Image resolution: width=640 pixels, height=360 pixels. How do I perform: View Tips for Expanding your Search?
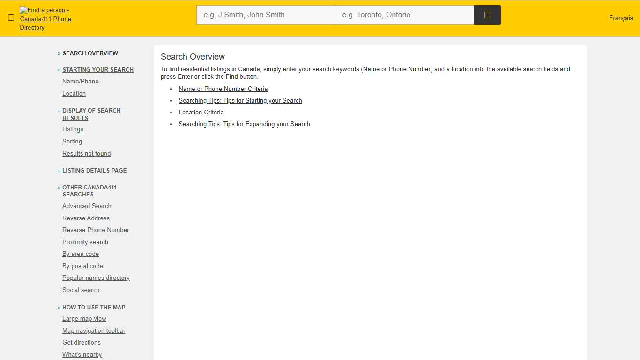(x=244, y=124)
